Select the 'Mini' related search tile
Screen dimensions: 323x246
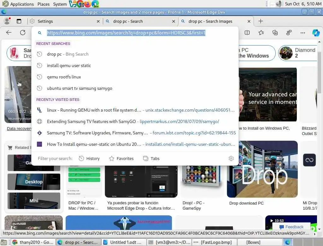[34, 200]
